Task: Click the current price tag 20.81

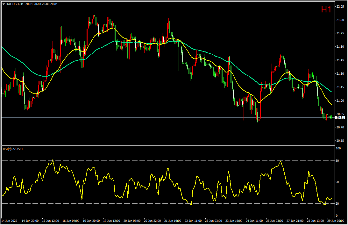Action: tap(340, 118)
